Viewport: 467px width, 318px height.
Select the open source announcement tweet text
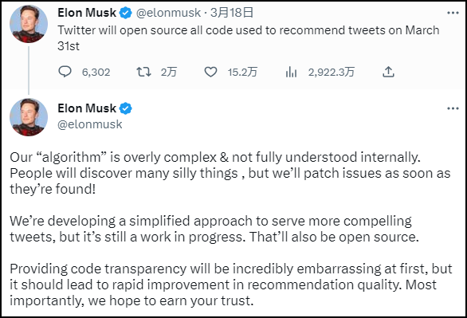click(249, 38)
